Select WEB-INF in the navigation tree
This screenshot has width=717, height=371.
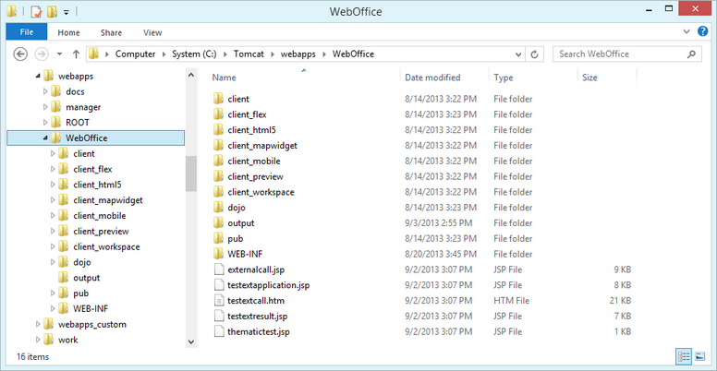pyautogui.click(x=91, y=308)
